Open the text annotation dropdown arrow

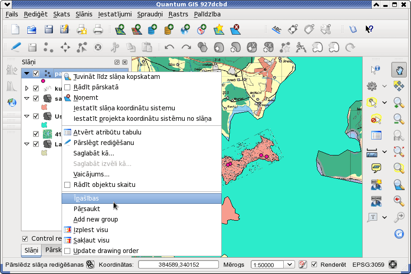[385, 217]
